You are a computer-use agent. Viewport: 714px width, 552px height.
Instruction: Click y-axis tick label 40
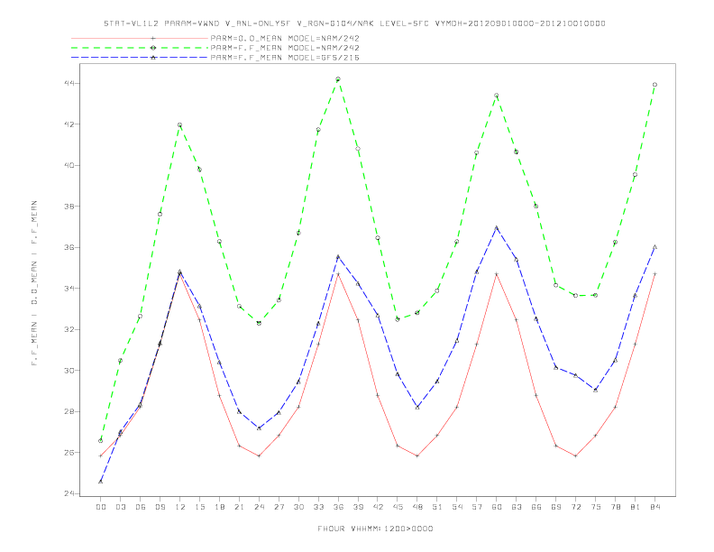coord(70,165)
